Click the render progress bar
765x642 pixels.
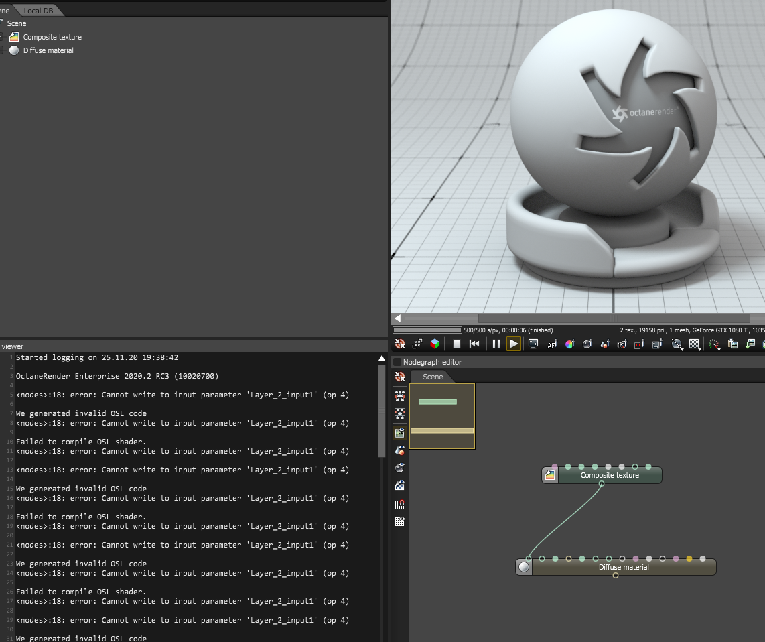[427, 330]
